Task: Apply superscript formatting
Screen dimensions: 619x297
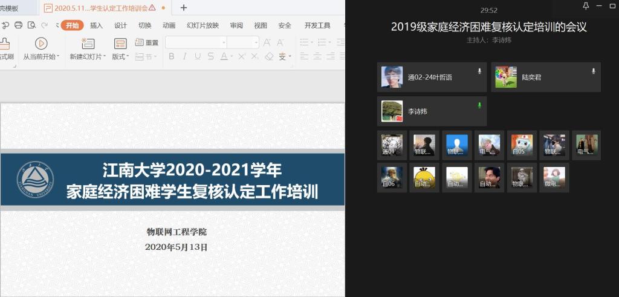Action: click(242, 56)
